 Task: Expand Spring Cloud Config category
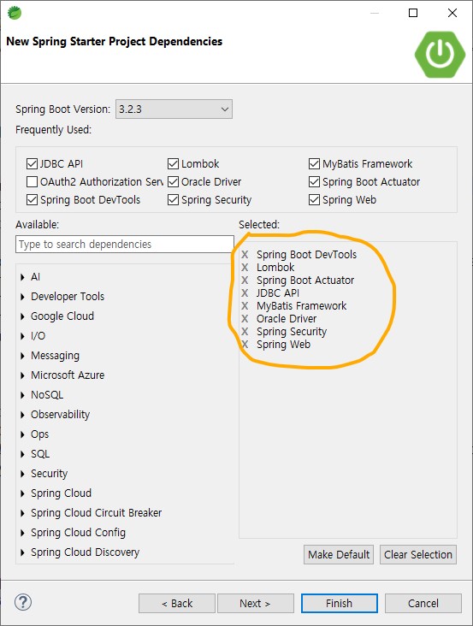click(x=22, y=533)
